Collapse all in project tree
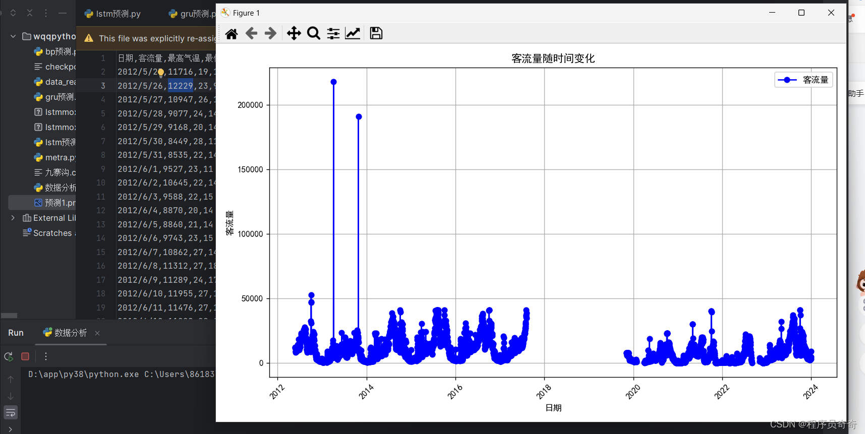This screenshot has width=865, height=434. click(x=30, y=13)
